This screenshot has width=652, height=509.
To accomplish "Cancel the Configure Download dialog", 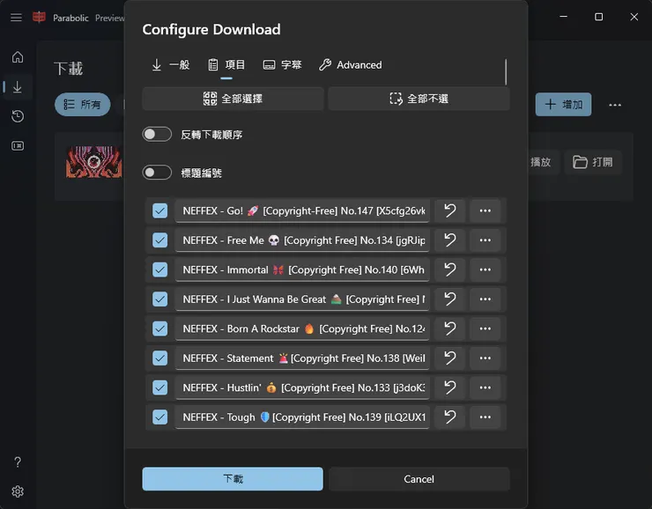I will (419, 479).
